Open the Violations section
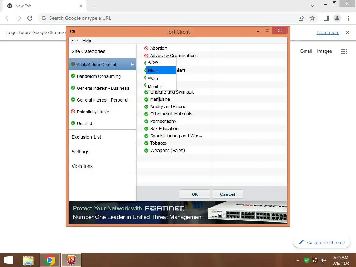Image resolution: width=356 pixels, height=267 pixels. [102, 166]
